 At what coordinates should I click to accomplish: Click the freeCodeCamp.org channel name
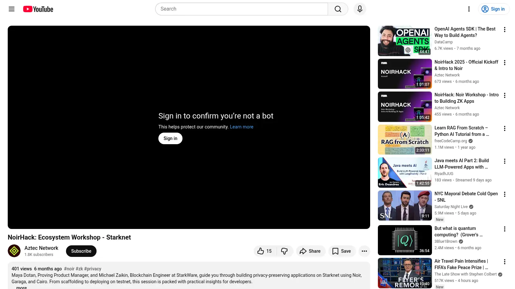(x=451, y=141)
